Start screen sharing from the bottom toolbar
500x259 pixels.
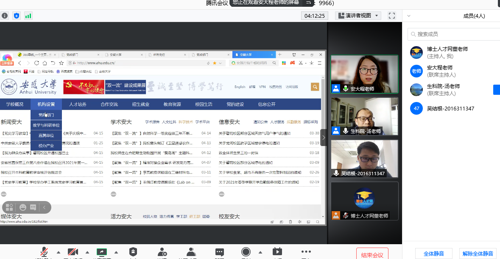(102, 252)
